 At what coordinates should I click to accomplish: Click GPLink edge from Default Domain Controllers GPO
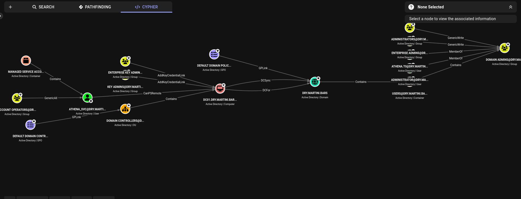(x=76, y=117)
